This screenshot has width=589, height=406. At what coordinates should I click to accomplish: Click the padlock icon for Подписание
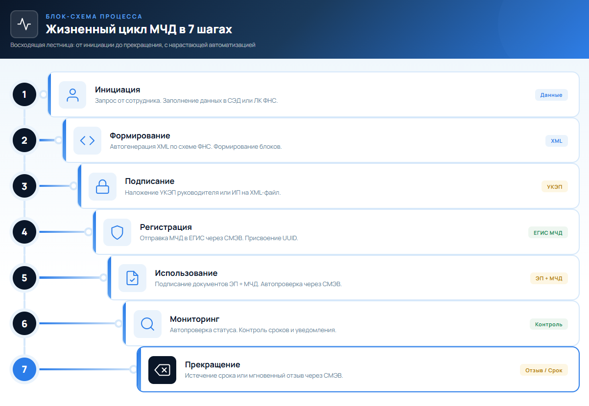(x=102, y=186)
